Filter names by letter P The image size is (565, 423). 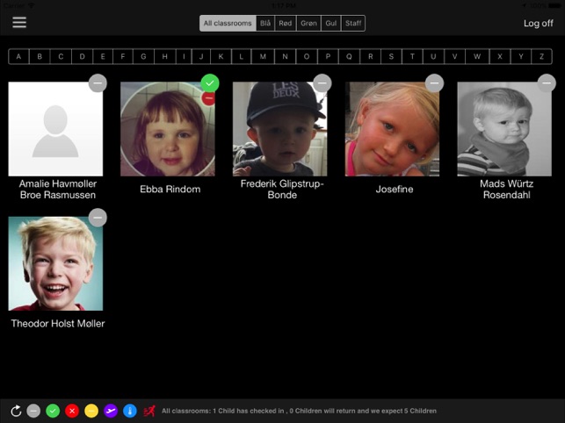pos(328,56)
